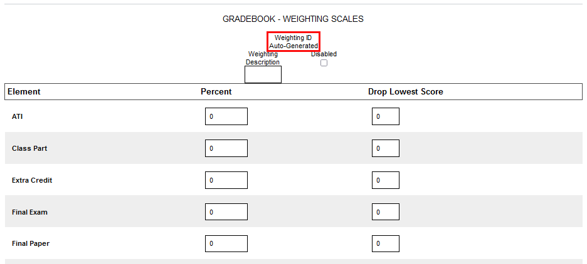Click Final Exam Drop Lowest Score box
The width and height of the screenshot is (587, 264).
pyautogui.click(x=385, y=212)
